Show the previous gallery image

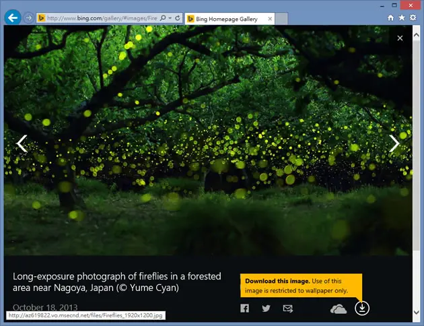point(22,143)
